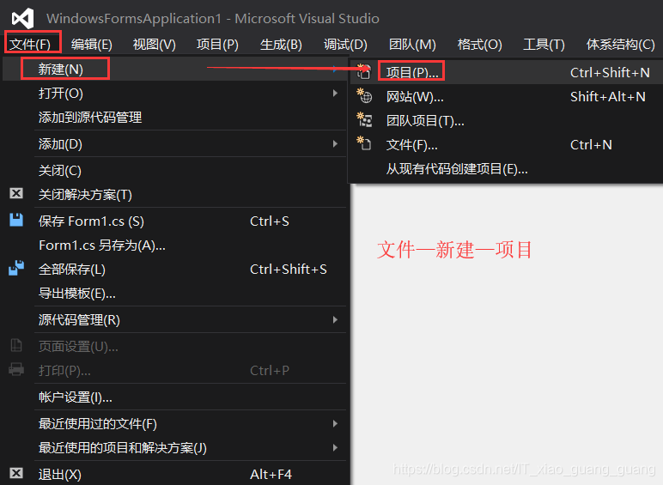Click the Shift+Alt+N shortcut text
The width and height of the screenshot is (663, 485).
coord(608,97)
